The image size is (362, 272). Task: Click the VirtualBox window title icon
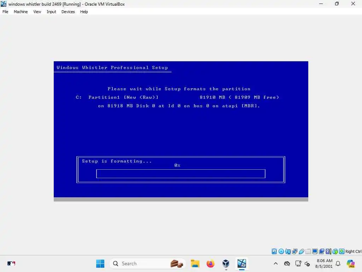(x=4, y=4)
